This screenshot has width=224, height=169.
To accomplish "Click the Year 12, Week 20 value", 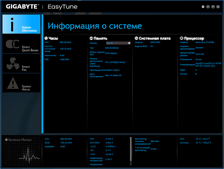I will (113, 76).
